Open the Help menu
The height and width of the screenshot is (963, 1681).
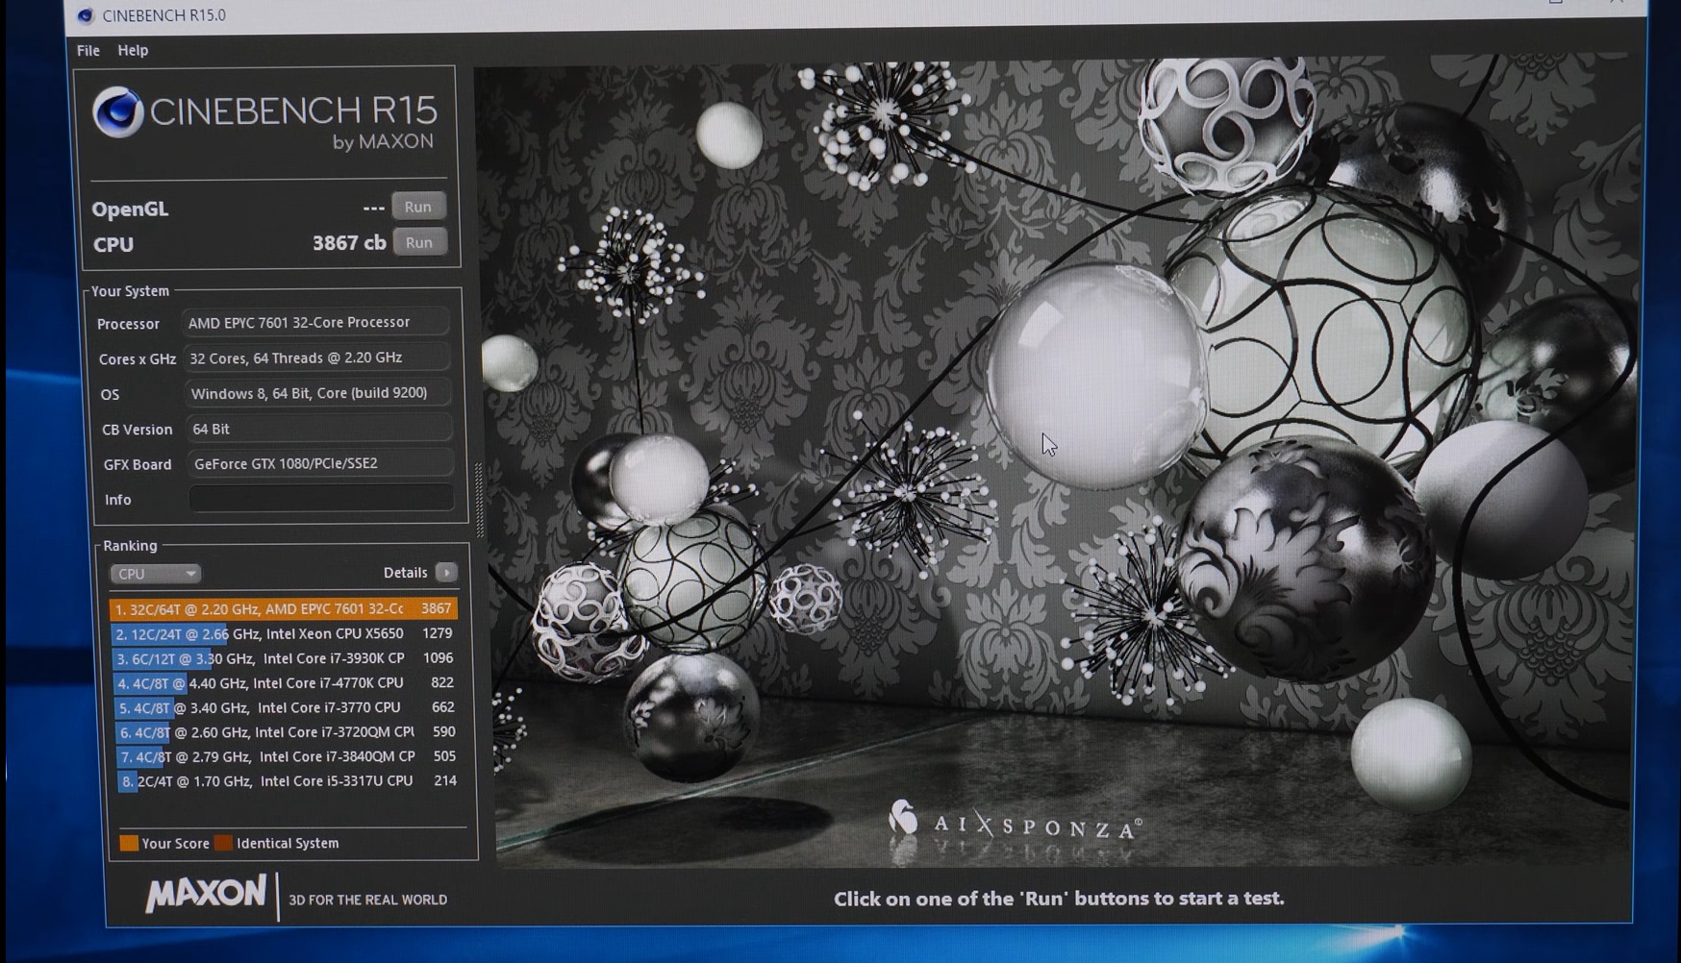(x=133, y=50)
